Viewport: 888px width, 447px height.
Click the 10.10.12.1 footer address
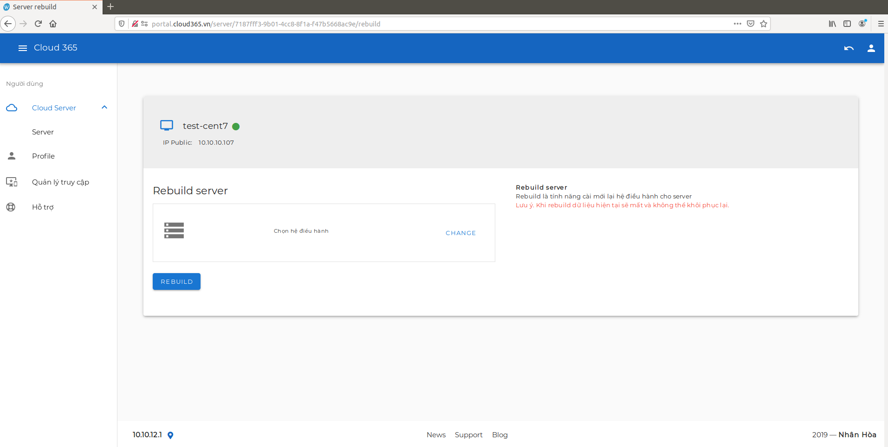[147, 435]
